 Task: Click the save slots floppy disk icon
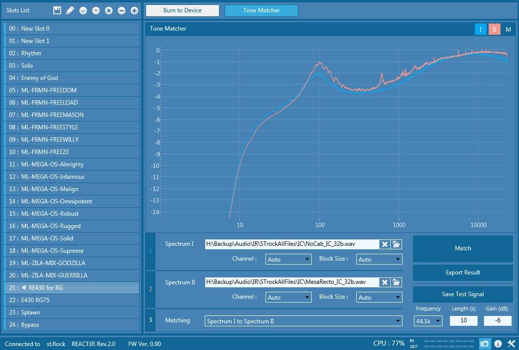(x=57, y=10)
